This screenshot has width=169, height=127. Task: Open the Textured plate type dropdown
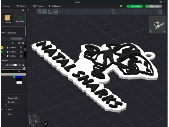[x=7, y=22]
